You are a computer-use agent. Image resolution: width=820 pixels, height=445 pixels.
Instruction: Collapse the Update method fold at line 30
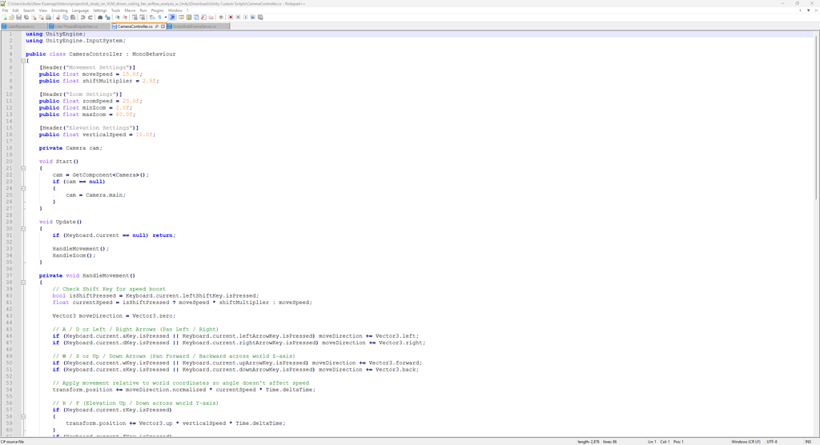point(23,229)
